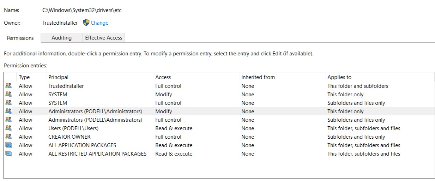
Task: Select the Users (PODELL\Users) group icon
Action: click(8, 128)
